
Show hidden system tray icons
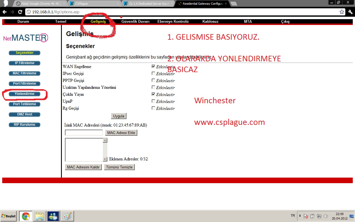coord(300,216)
